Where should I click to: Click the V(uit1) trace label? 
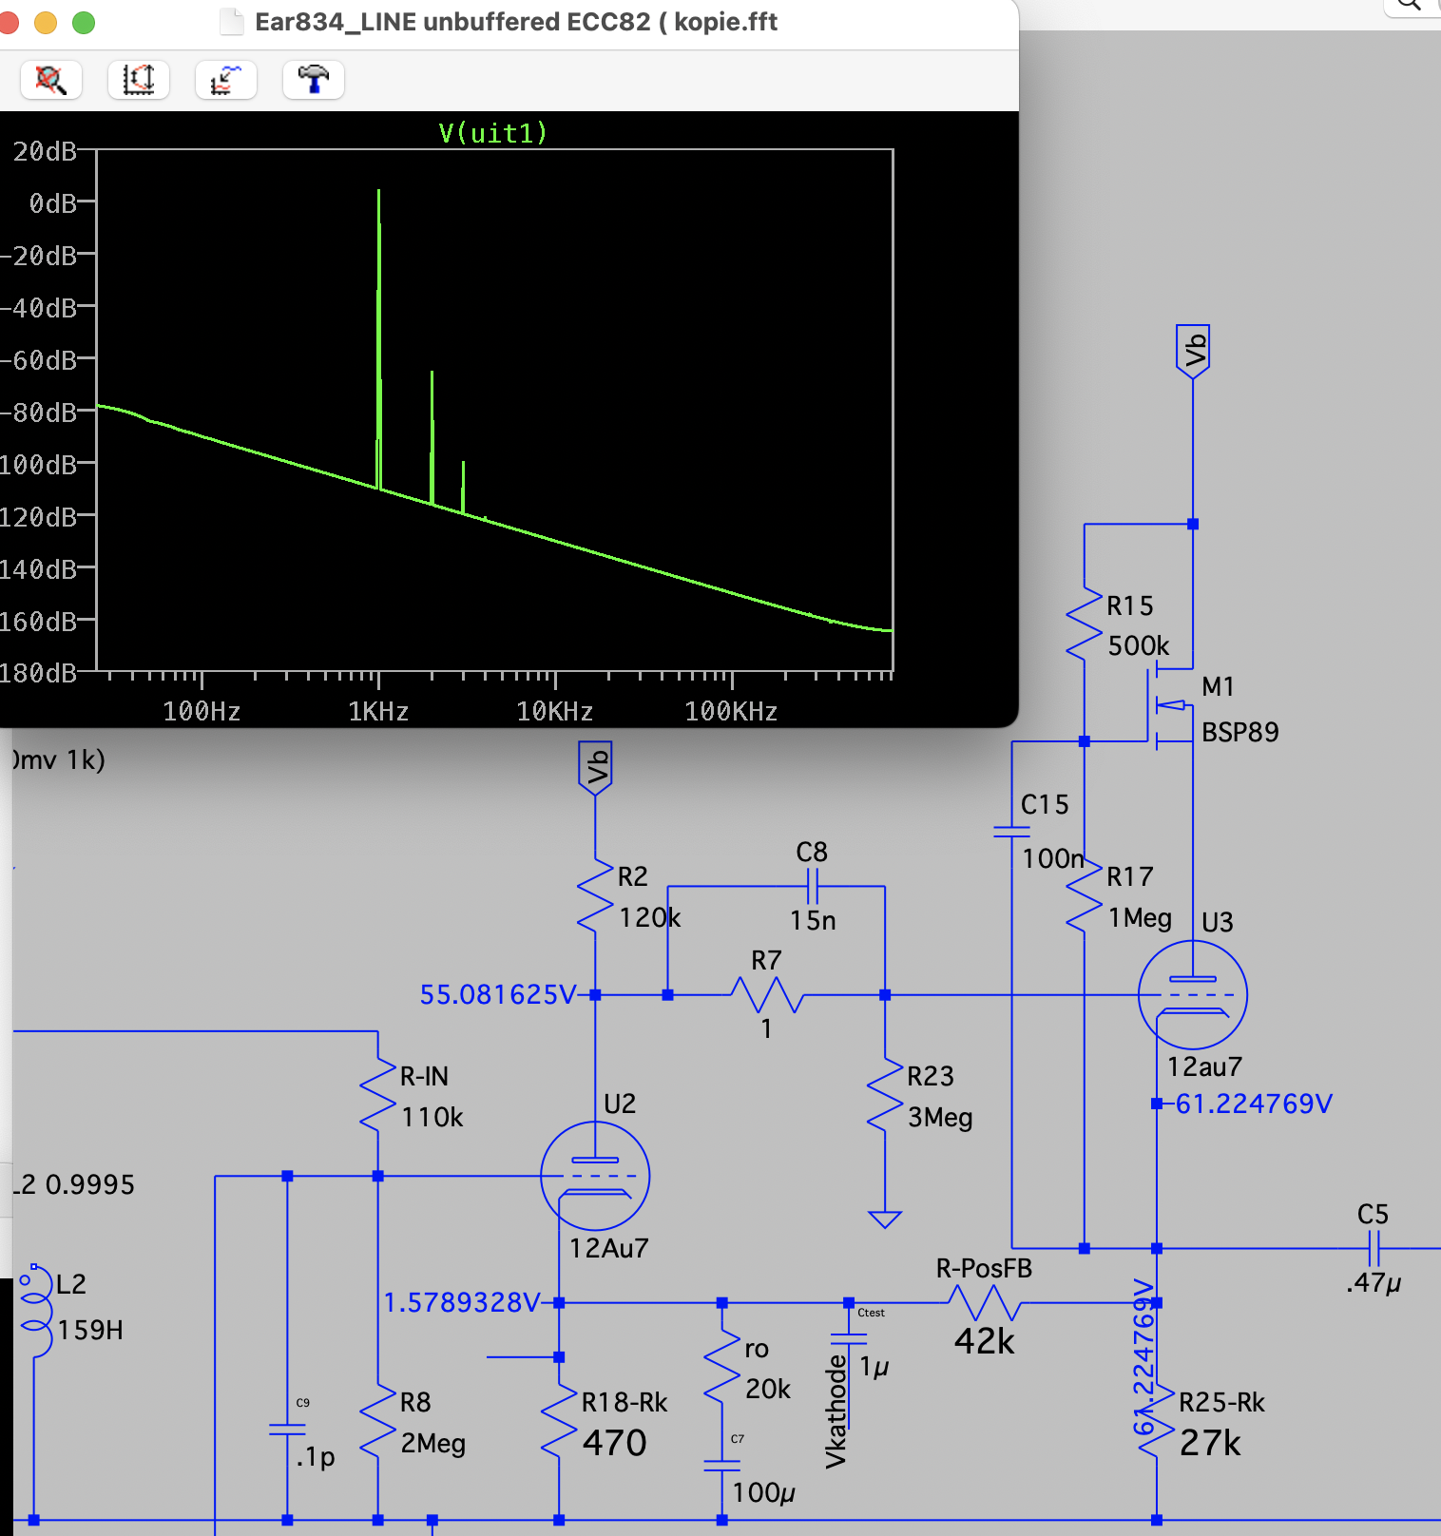tap(493, 132)
